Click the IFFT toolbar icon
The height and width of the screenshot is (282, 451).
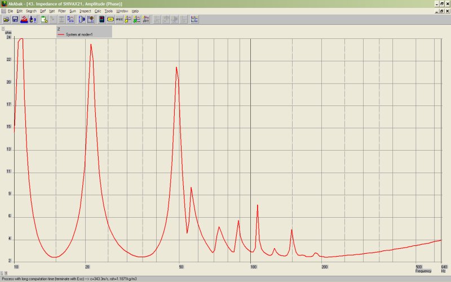click(x=145, y=19)
